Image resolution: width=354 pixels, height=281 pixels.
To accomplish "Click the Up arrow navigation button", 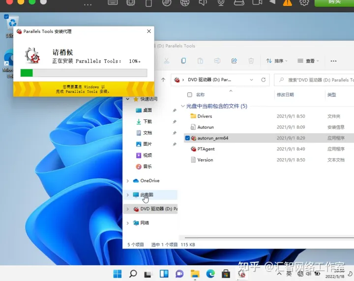I will tap(163, 80).
